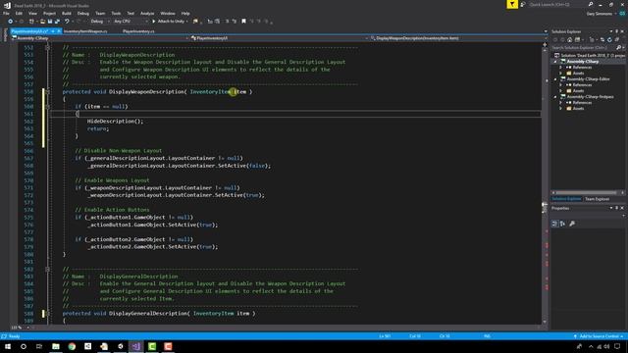
Task: Open the Debug menu
Action: (82, 13)
